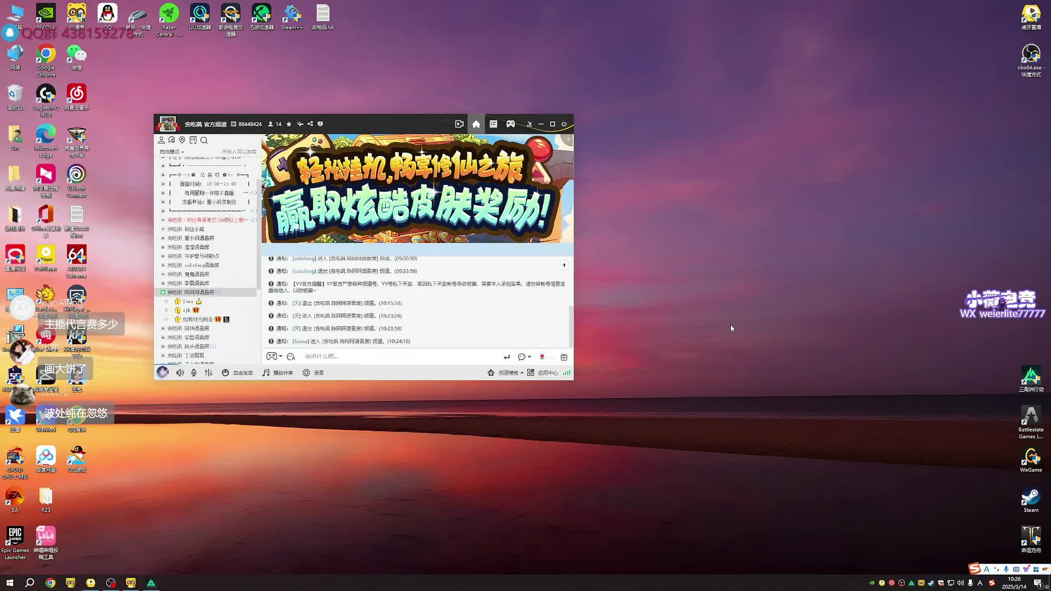
Task: Open 频道模板 channel template menu
Action: coord(510,373)
